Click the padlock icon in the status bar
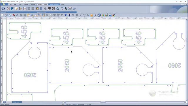The width and height of the screenshot is (188, 106). (x=63, y=104)
